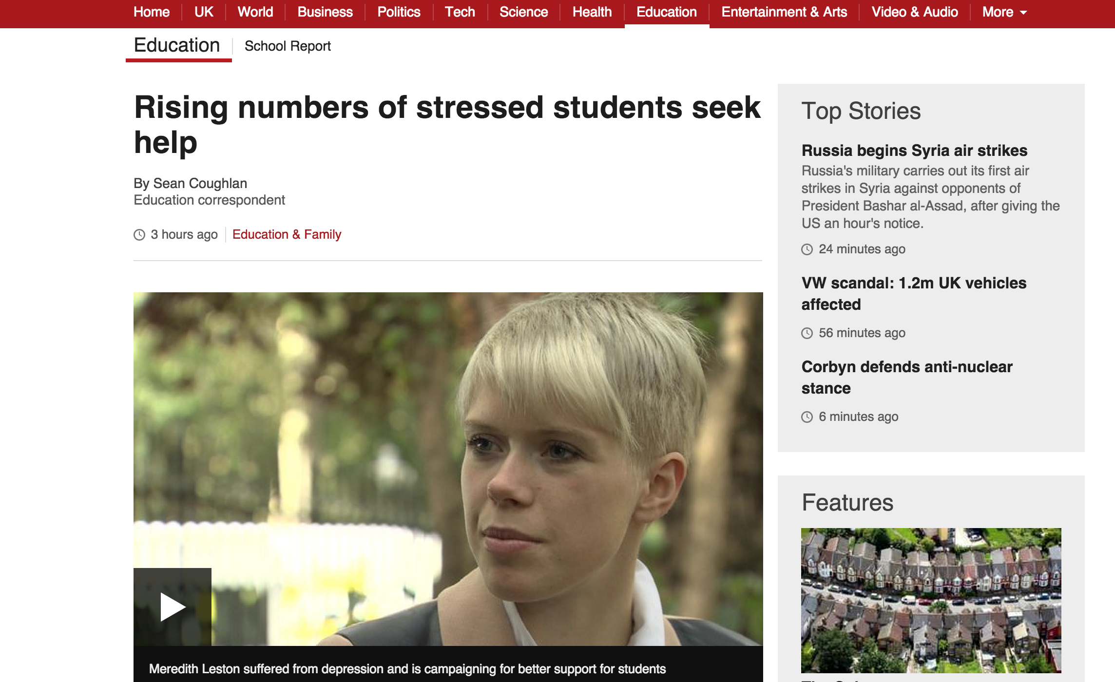Click clock icon next to 24 minutes ago
1115x682 pixels.
(x=807, y=249)
